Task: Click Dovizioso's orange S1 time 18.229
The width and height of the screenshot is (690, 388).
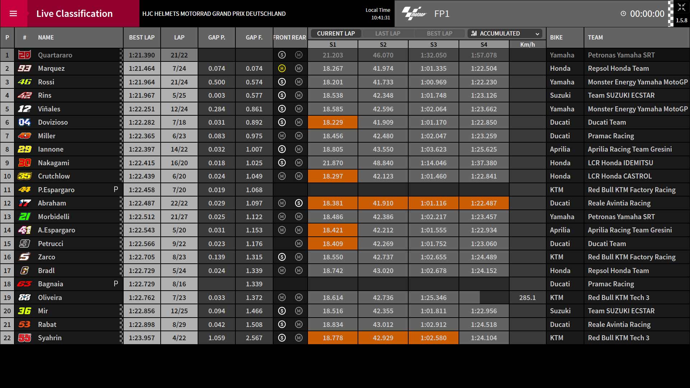Action: coord(333,122)
